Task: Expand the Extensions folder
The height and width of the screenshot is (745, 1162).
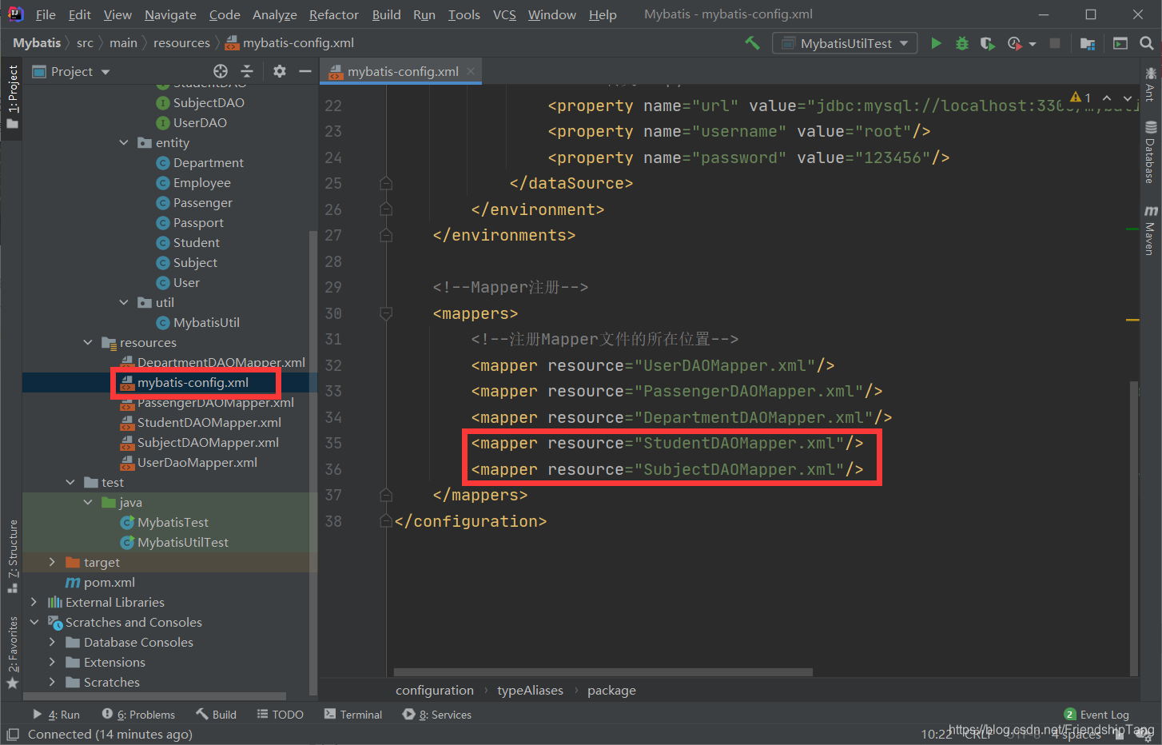Action: [x=52, y=662]
